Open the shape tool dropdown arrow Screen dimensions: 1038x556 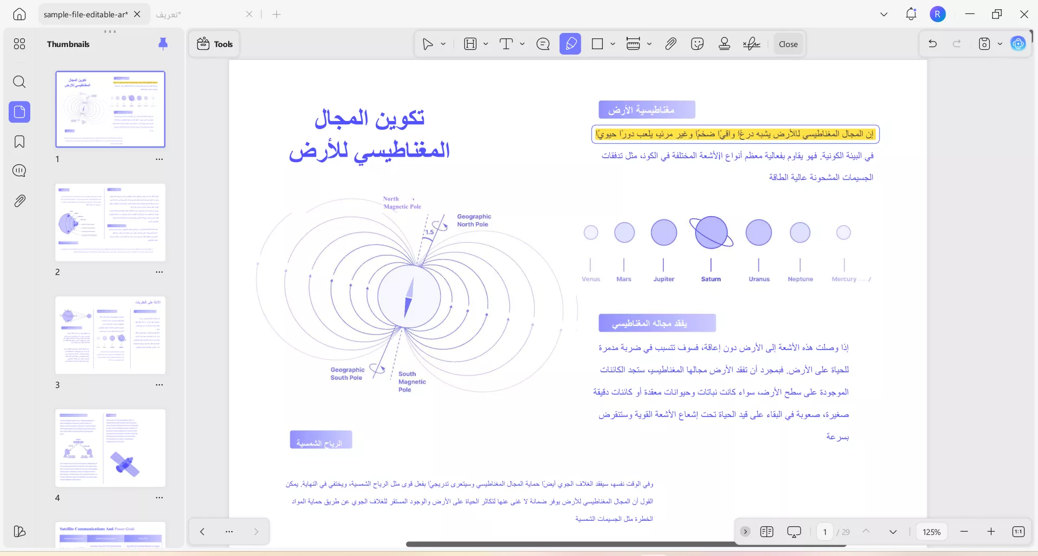pos(613,44)
